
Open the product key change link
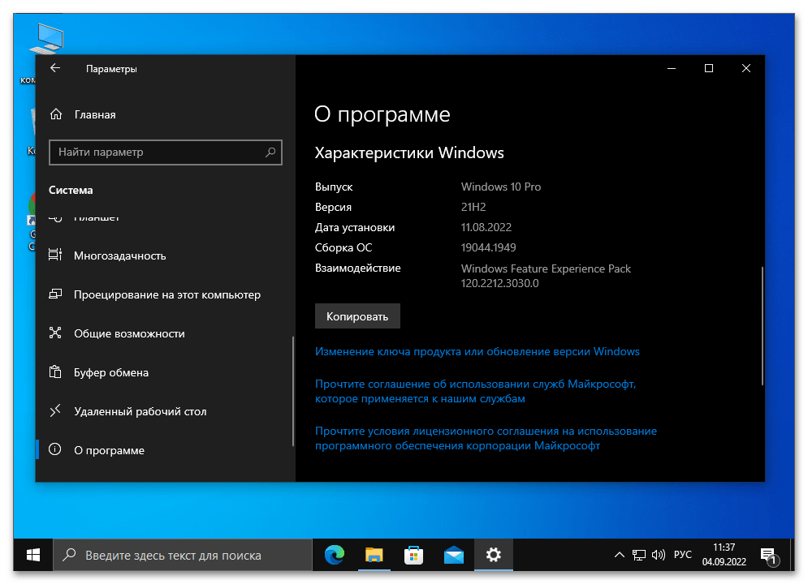coord(477,351)
